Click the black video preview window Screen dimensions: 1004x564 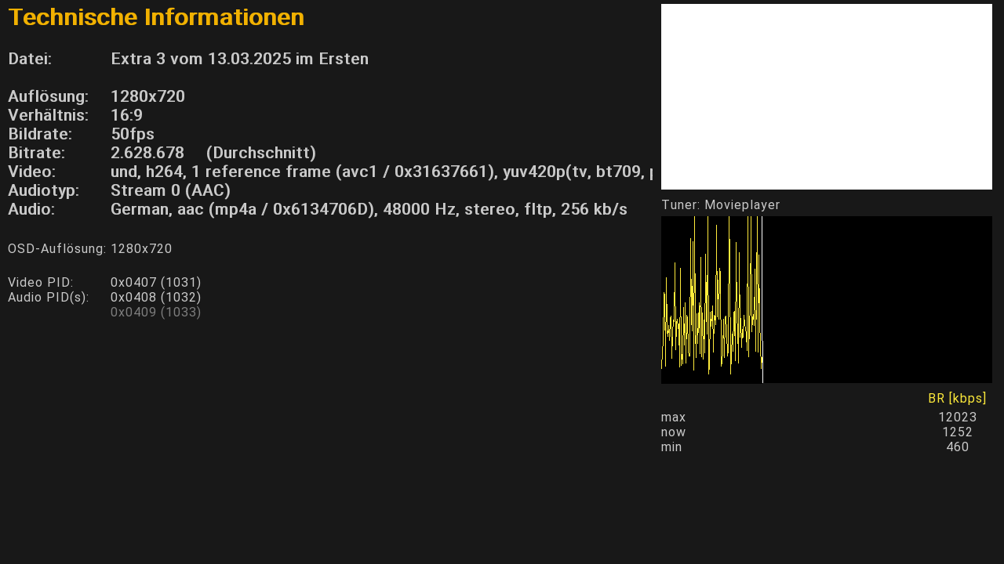826,96
